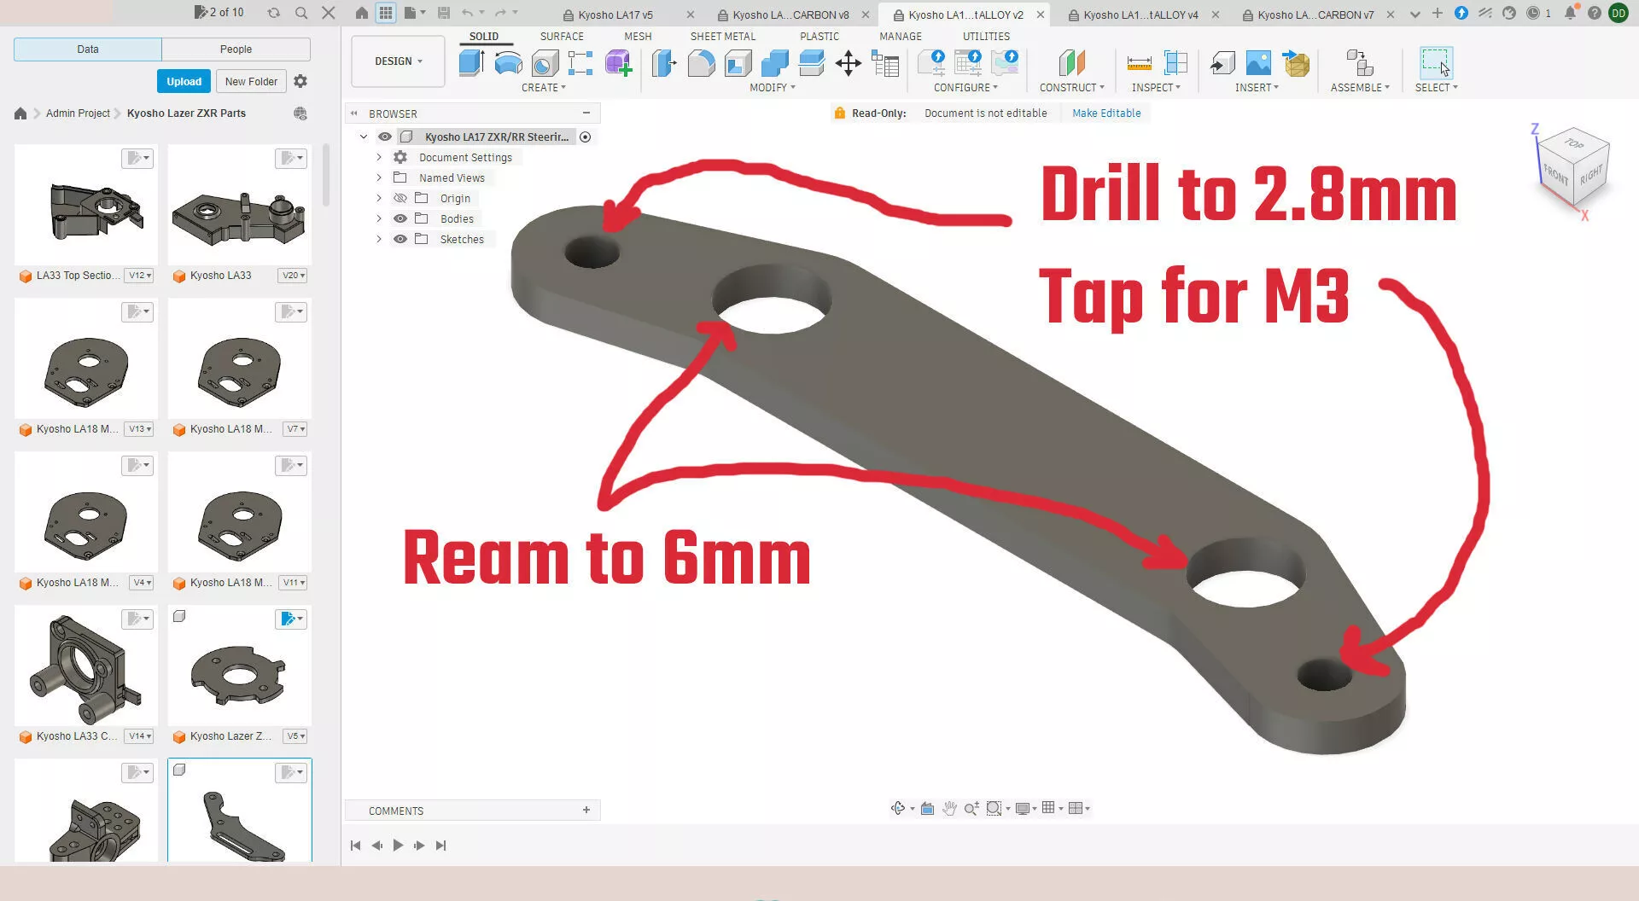The image size is (1639, 901).
Task: Open the DESIGN workspace dropdown
Action: 398,61
